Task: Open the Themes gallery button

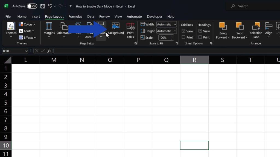Action: pos(11,30)
